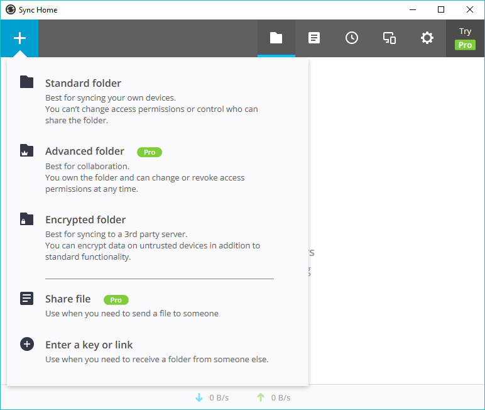
Task: Open the Folders tab icon
Action: point(276,38)
